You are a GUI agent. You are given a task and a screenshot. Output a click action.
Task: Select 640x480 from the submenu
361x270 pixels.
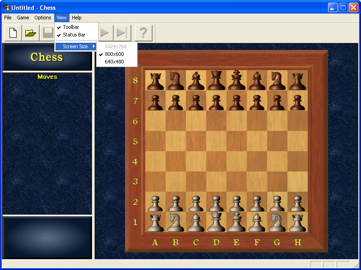click(x=116, y=62)
